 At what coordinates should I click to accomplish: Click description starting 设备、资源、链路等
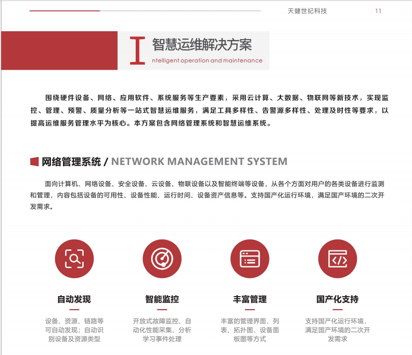click(74, 330)
